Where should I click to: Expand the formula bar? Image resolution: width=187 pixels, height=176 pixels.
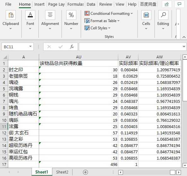point(184,46)
